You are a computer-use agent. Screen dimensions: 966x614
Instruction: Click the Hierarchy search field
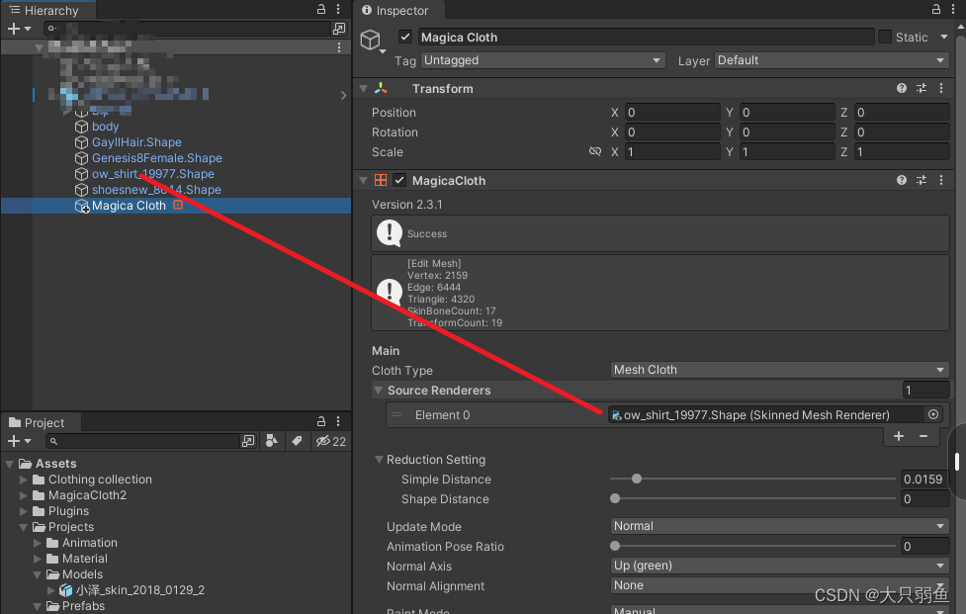(187, 29)
